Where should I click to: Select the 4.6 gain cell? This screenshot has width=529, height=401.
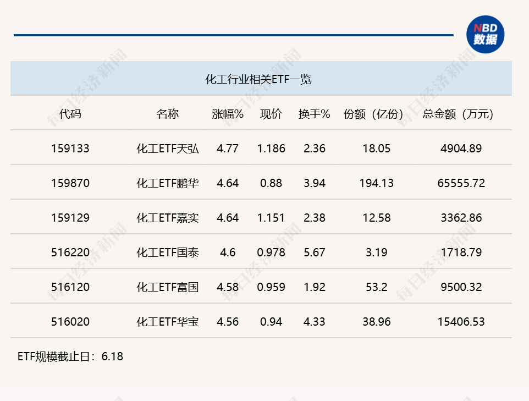coord(228,252)
